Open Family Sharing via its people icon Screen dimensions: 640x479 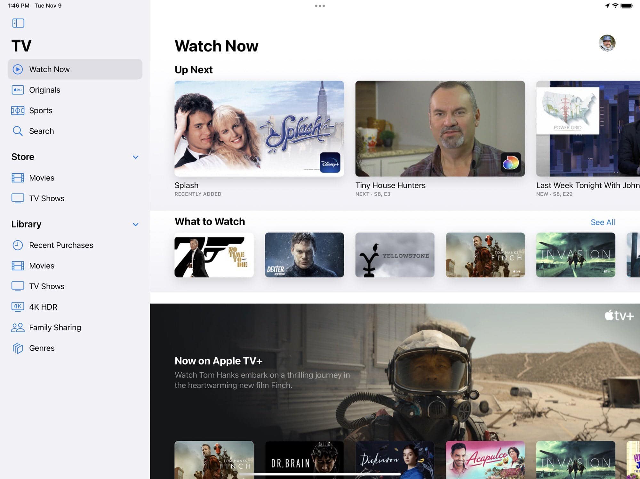click(x=18, y=327)
